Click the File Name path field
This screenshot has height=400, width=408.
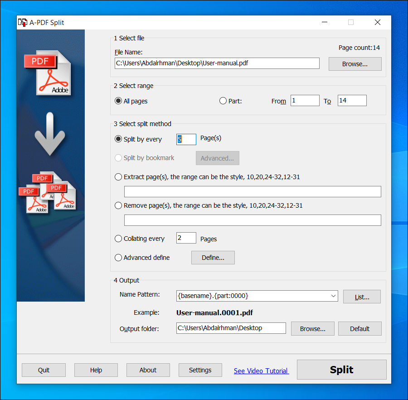[x=217, y=63]
